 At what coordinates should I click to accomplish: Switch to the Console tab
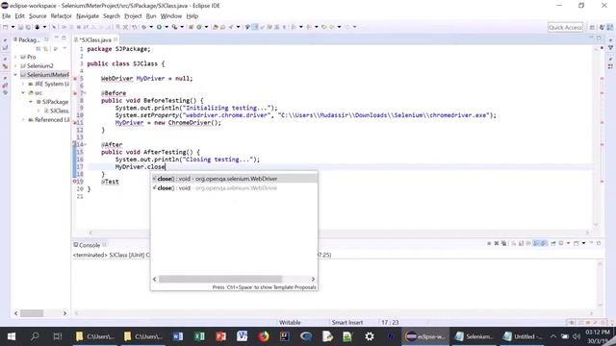pyautogui.click(x=90, y=245)
